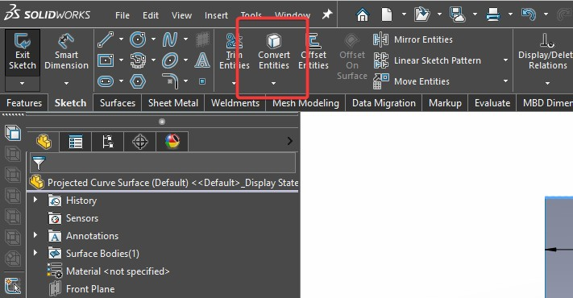The width and height of the screenshot is (573, 298).
Task: Open the Edit menu
Action: pos(151,15)
